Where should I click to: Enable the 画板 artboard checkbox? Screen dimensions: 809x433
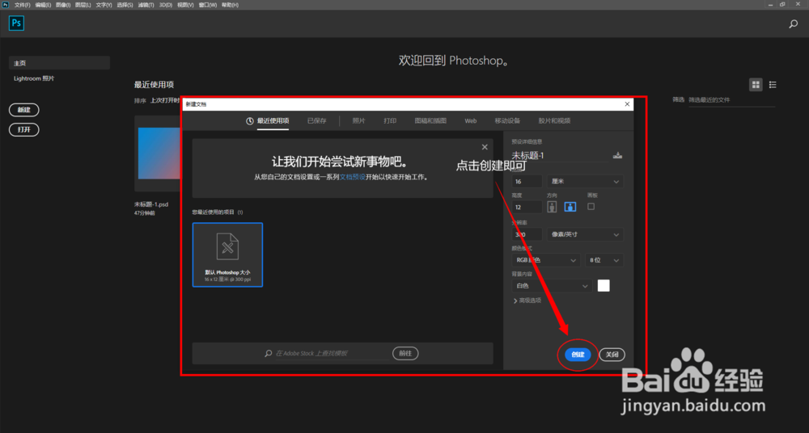(x=591, y=206)
